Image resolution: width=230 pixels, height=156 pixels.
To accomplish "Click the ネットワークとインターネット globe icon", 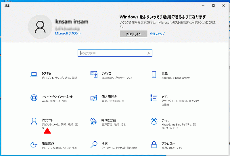I will [34, 98].
